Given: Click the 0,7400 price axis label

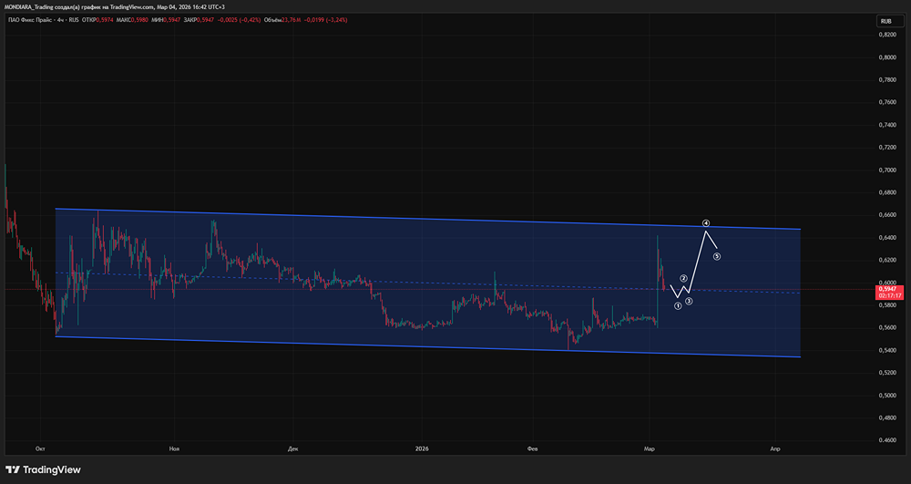Looking at the screenshot, I should point(886,125).
